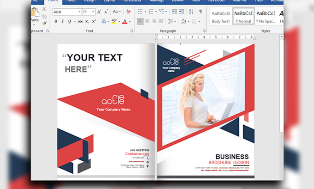This screenshot has width=314, height=189.
Task: Switch to the Review ribbon tab
Action: click(178, 1)
